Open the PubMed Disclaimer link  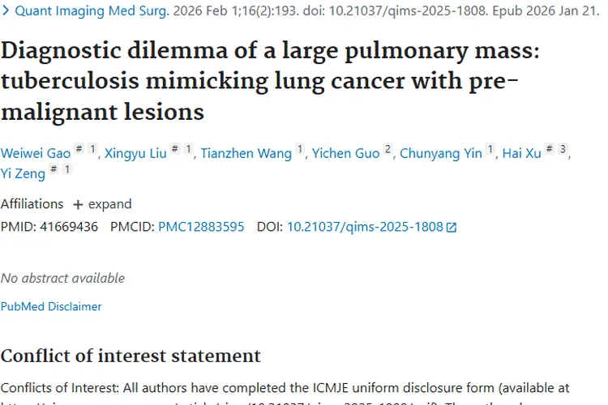tap(51, 306)
